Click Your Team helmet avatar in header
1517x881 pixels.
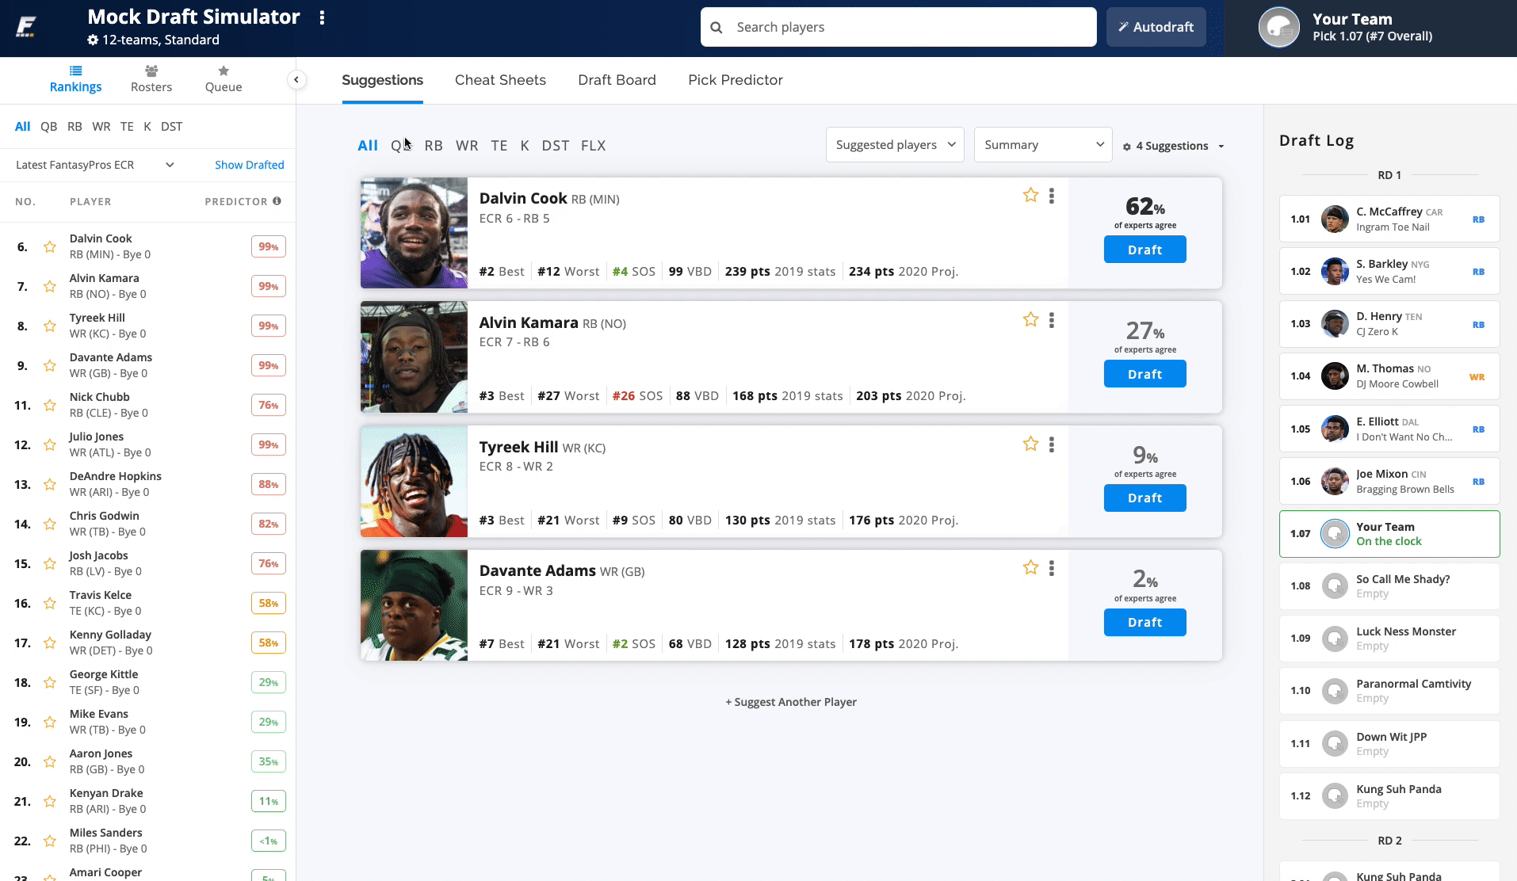tap(1279, 28)
